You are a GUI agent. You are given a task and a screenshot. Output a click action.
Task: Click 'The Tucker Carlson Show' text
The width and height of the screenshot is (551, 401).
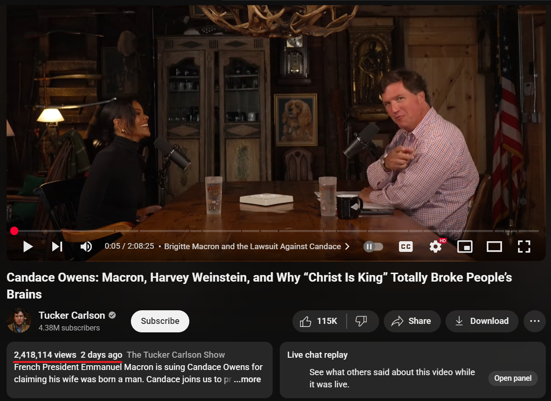[x=176, y=354]
